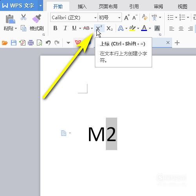Switch to 页面布局 tab
The height and width of the screenshot is (196, 196).
coord(108,6)
